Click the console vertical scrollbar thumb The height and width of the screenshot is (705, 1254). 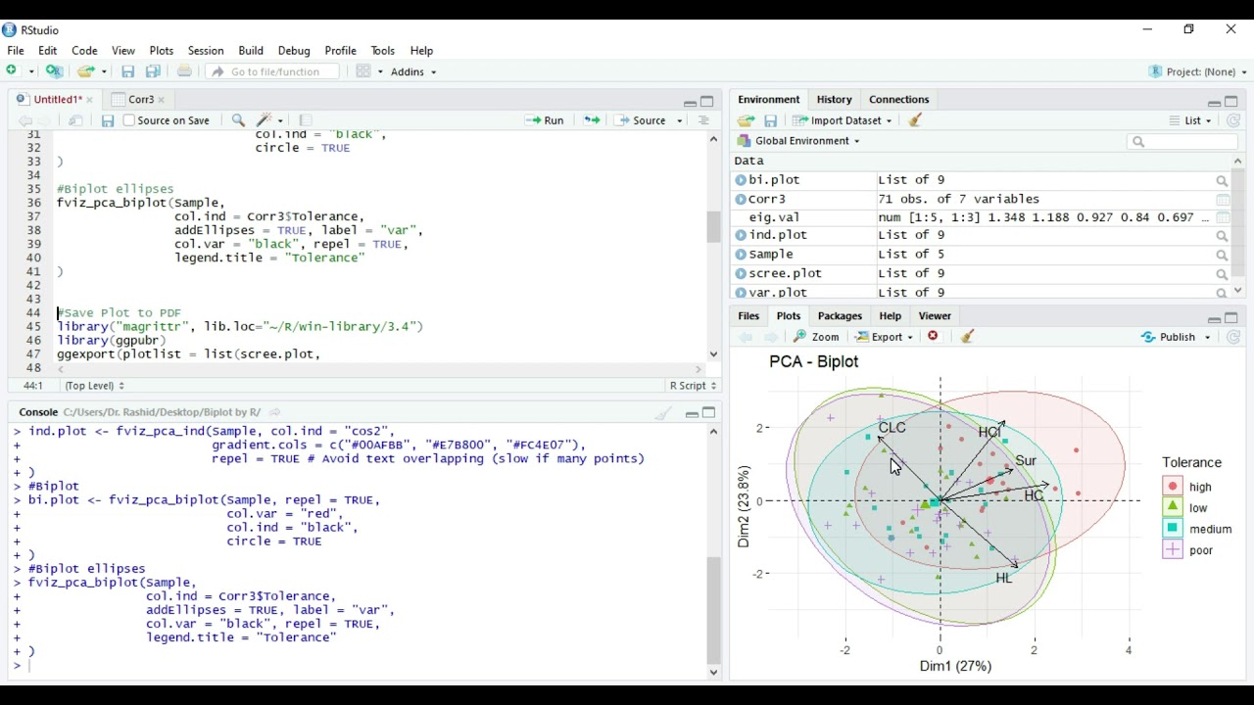(713, 612)
